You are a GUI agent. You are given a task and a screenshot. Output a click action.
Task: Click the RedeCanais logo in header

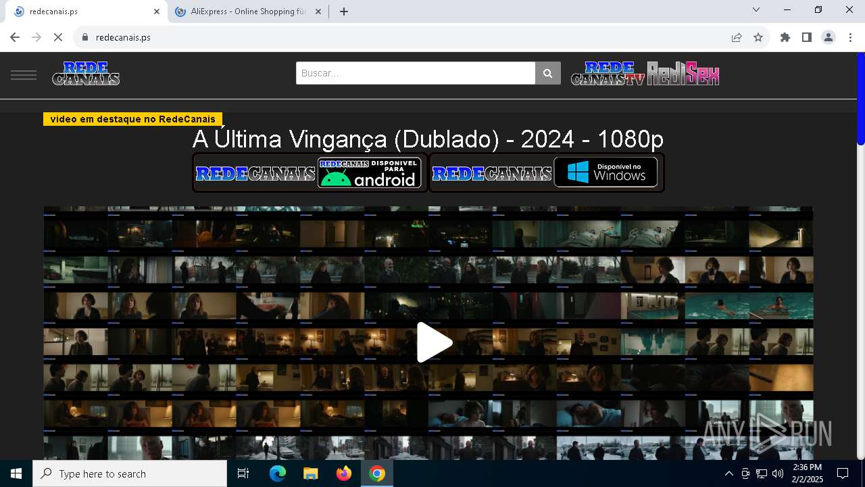coord(86,73)
